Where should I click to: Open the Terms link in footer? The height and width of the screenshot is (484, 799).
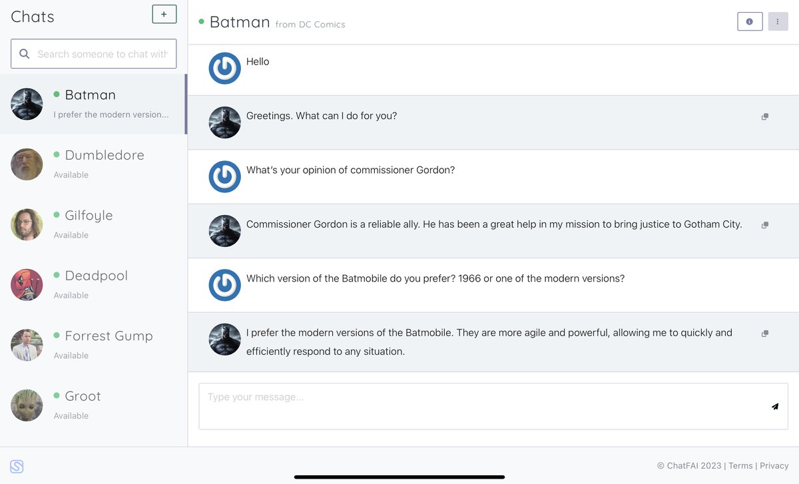coord(740,466)
